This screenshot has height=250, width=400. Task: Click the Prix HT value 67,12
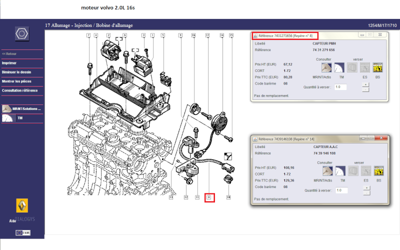pyautogui.click(x=288, y=64)
